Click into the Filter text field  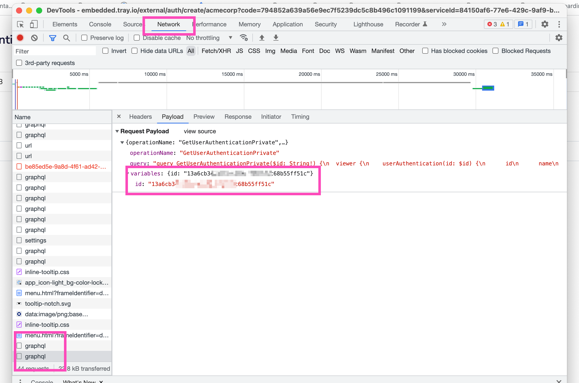point(55,51)
